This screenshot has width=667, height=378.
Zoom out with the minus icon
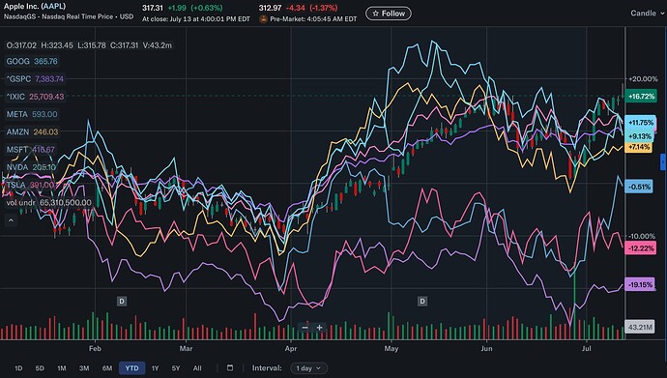pyautogui.click(x=304, y=328)
